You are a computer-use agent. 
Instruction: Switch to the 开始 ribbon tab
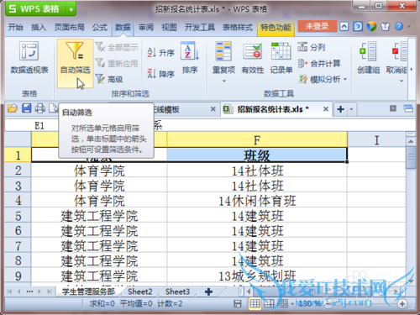(15, 27)
